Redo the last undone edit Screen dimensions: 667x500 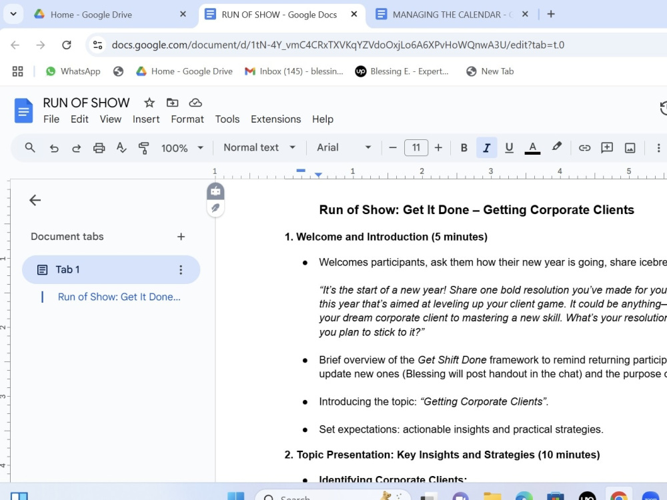coord(76,148)
